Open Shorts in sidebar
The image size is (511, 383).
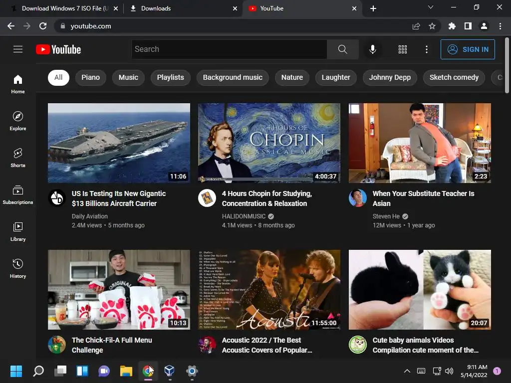coord(18,158)
